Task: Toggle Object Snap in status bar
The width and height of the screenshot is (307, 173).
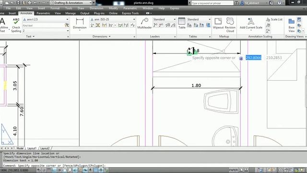Action: [x=65, y=170]
